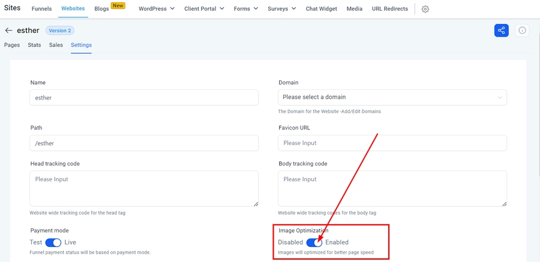
Task: Switch to the Funnels tab
Action: click(x=41, y=9)
